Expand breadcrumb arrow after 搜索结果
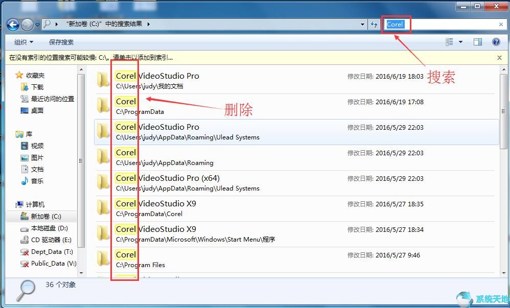 click(x=149, y=24)
